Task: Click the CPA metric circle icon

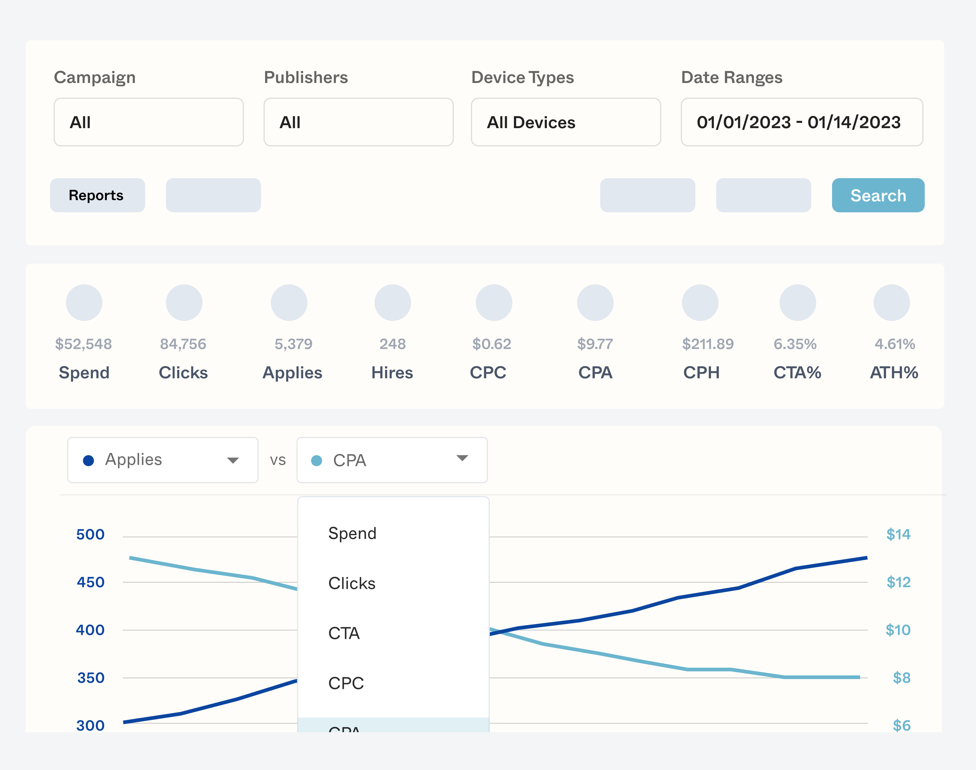Action: 595,303
